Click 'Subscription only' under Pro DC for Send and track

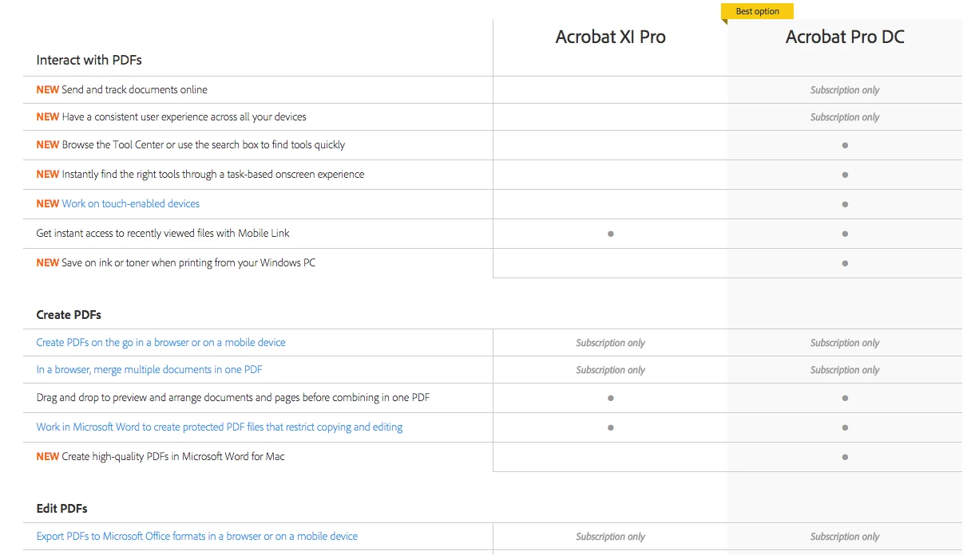pyautogui.click(x=845, y=90)
